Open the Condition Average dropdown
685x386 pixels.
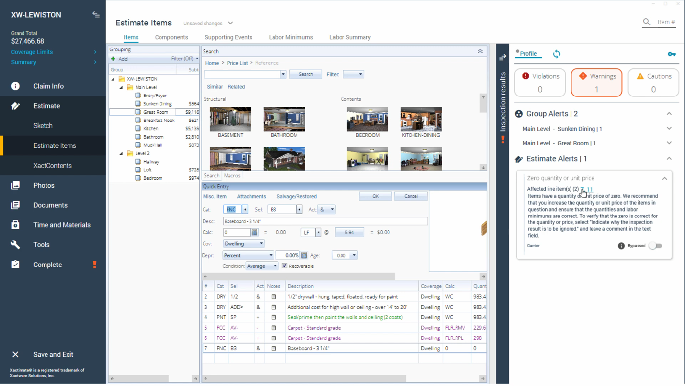click(262, 266)
